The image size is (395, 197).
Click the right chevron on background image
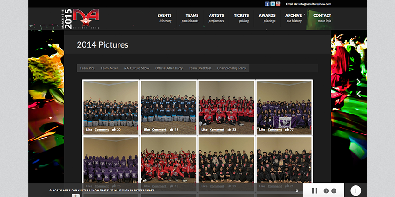(358, 82)
